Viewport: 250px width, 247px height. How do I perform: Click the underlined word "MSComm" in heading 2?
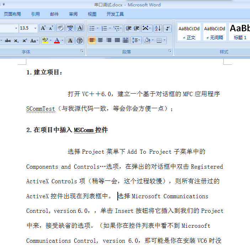click(84, 130)
